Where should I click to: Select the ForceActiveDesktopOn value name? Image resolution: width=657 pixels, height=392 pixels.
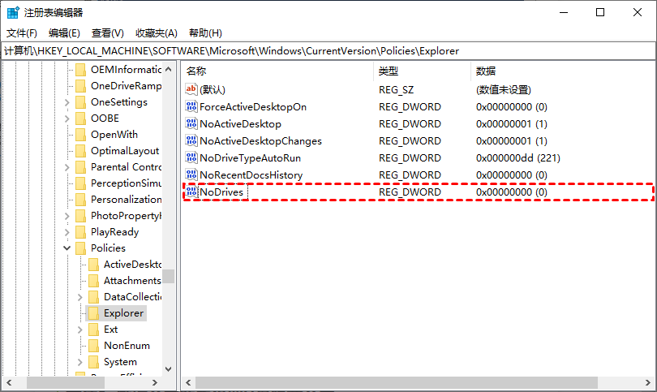point(253,107)
